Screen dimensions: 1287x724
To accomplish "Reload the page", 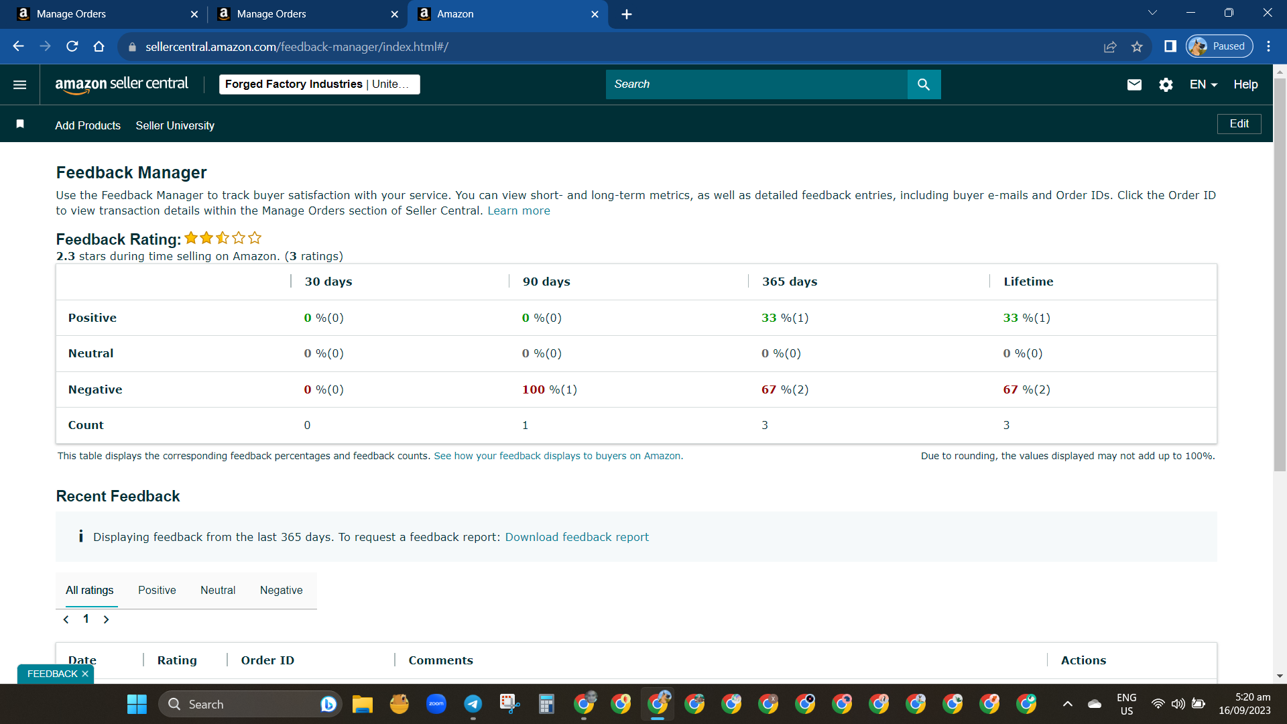I will point(72,46).
